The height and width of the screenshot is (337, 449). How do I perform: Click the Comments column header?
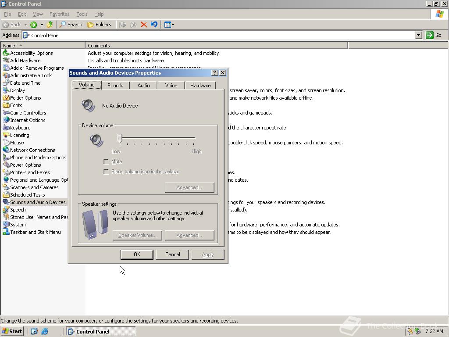click(217, 46)
